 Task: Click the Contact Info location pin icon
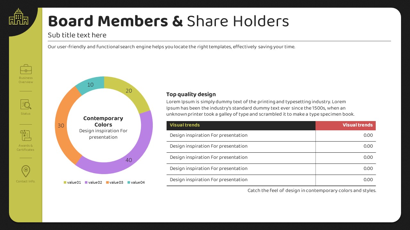(26, 171)
